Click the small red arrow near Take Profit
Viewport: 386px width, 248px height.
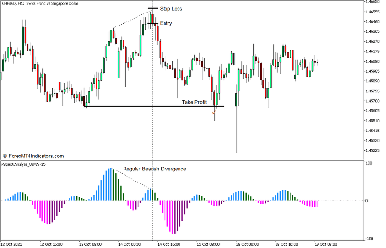(214, 112)
